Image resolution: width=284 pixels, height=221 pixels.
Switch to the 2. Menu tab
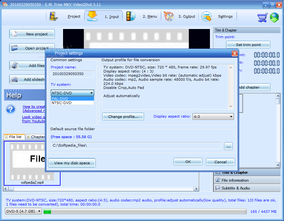tap(150, 16)
